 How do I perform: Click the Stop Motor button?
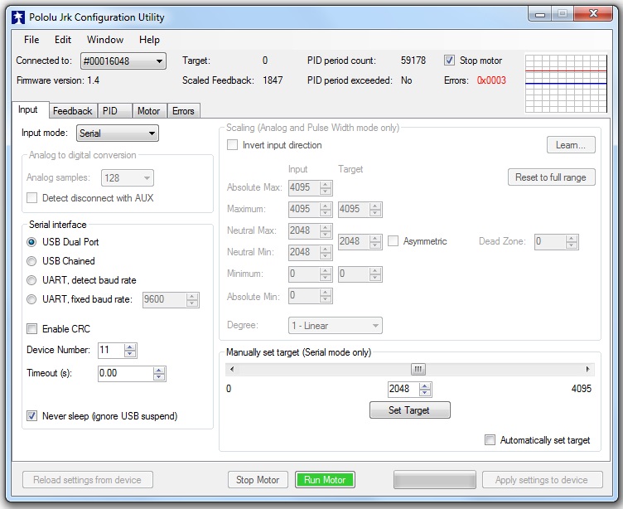[258, 480]
